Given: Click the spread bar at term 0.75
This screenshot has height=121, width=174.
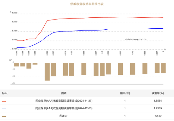Looking at the screenshot, I should (x=133, y=69).
